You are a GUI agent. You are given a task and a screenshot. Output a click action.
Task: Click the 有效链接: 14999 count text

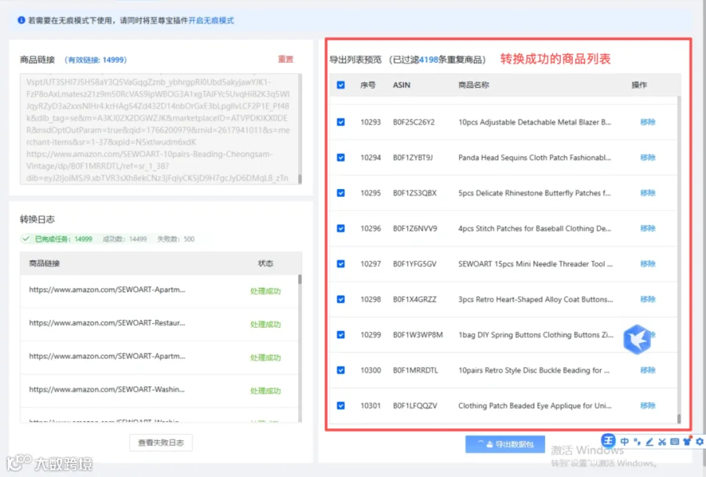point(96,60)
